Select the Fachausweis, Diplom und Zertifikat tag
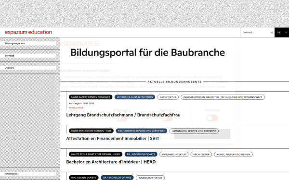The height and width of the screenshot is (180, 289). point(141,131)
